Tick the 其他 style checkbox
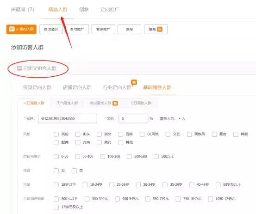The height and width of the screenshot is (214, 256). coord(120,142)
